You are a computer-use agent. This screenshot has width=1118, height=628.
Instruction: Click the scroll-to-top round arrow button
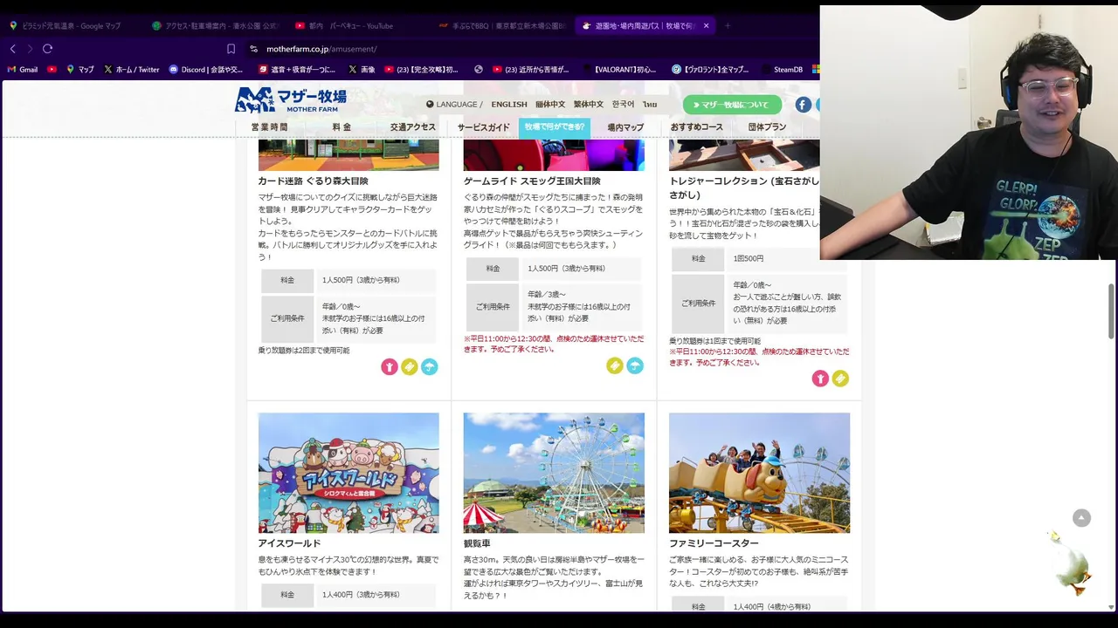(x=1081, y=518)
